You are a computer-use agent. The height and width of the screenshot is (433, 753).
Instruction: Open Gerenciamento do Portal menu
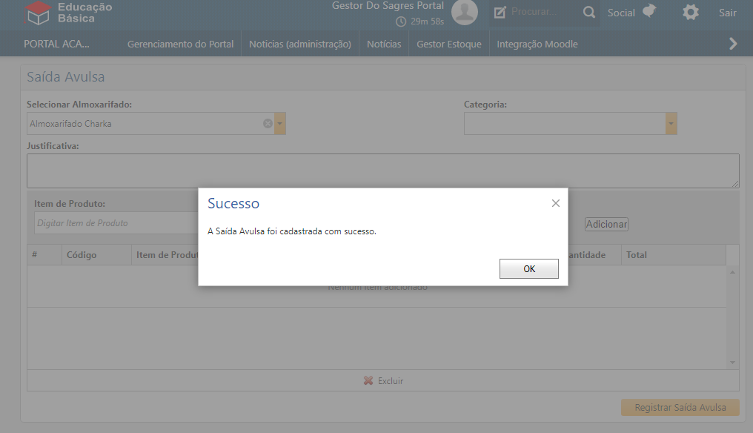tap(180, 44)
